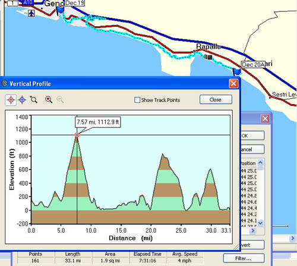Enable Show Track Points checkbox

[x=137, y=100]
